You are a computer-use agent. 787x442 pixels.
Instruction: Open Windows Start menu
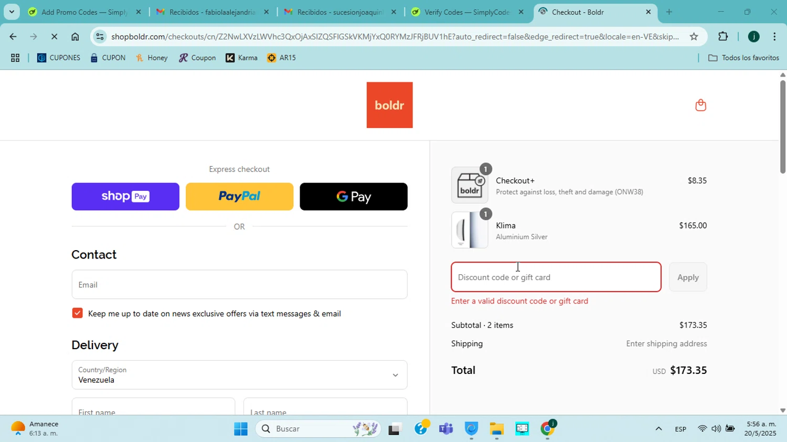[241, 429]
